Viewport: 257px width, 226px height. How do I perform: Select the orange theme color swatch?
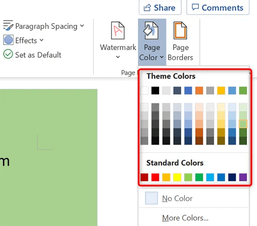coord(199,90)
